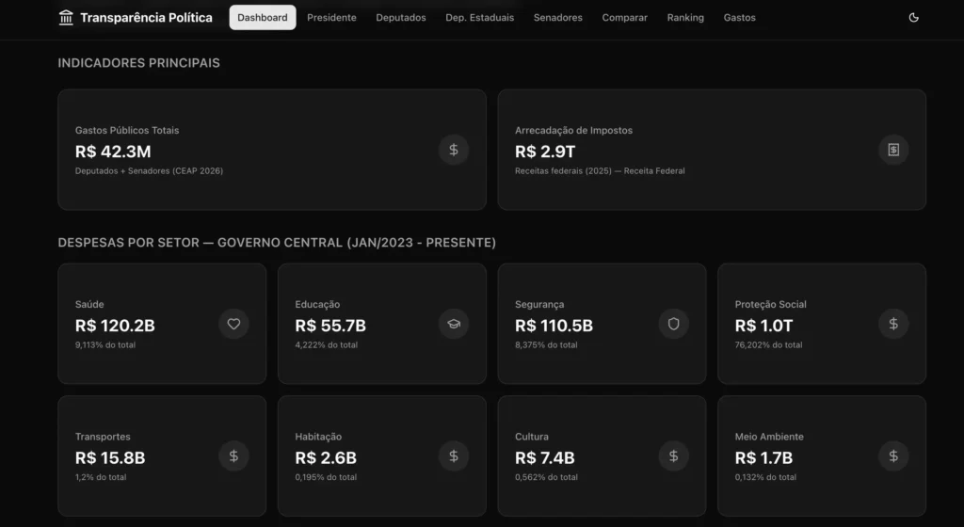Click the shield icon in Segurança card
Viewport: 964px width, 527px height.
tap(673, 324)
